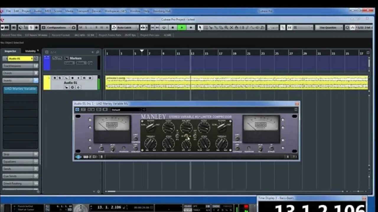Open the Transport menu
The image size is (378, 212).
tap(83, 11)
